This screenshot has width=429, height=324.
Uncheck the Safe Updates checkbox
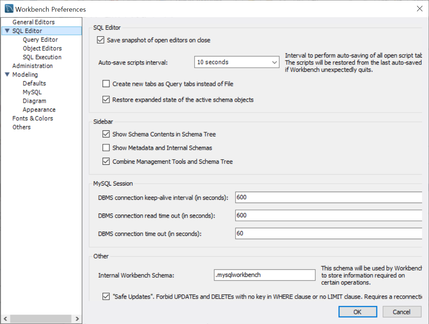pos(106,296)
